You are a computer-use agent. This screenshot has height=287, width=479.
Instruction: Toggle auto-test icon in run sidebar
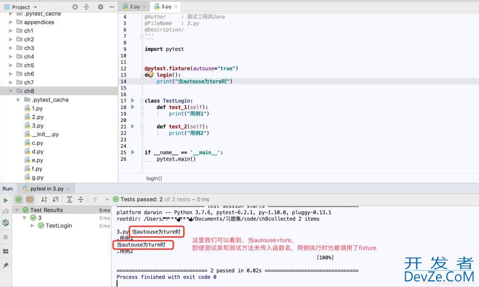point(5,222)
